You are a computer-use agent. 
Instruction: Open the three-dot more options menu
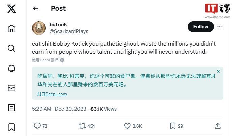pyautogui.click(x=220, y=27)
